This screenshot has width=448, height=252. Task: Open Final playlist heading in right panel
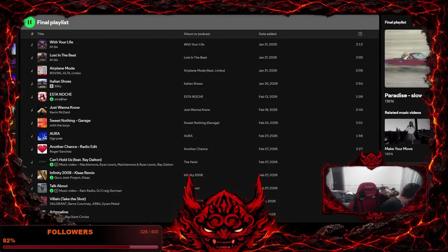tap(395, 22)
